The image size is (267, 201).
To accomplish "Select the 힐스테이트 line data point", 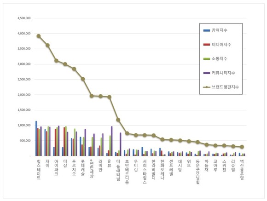I will (x=39, y=36).
